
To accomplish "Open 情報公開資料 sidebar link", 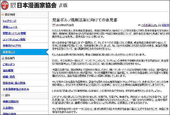I will pyautogui.click(x=11, y=102).
